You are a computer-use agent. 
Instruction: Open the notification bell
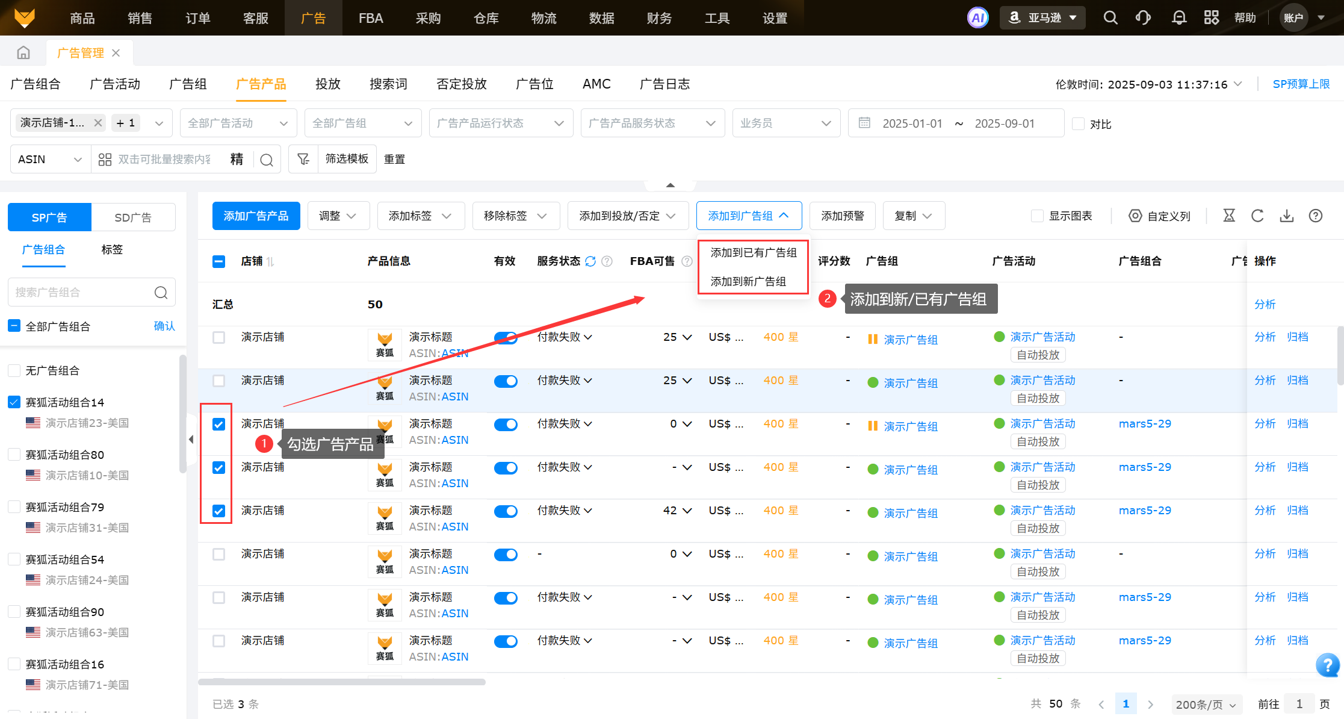[1179, 17]
